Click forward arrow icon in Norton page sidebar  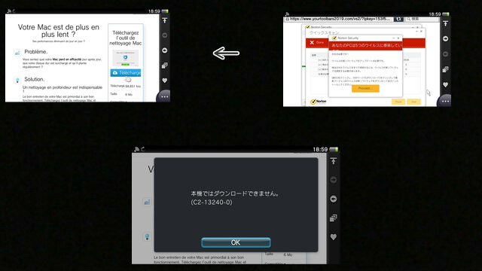(445, 38)
